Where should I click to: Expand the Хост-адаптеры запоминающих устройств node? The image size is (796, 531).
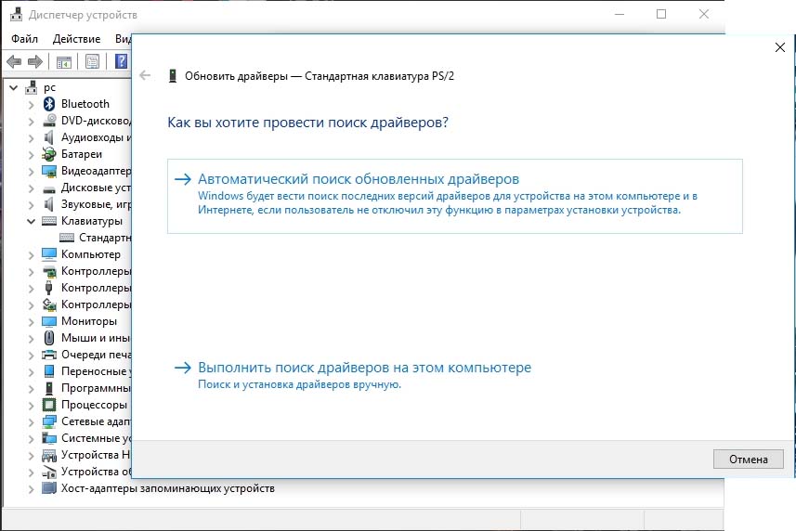point(31,489)
